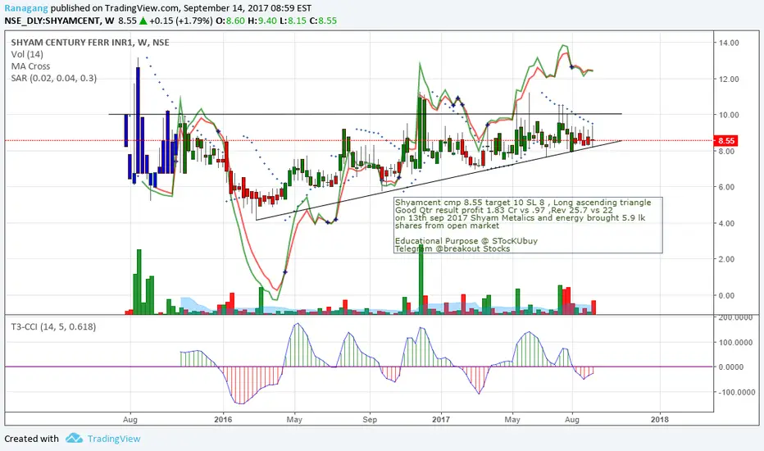The image size is (764, 451).
Task: Click the 100.0000 CCI axis label
Action: [736, 343]
